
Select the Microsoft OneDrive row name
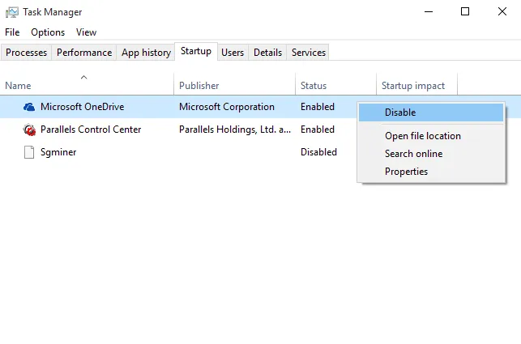coord(82,107)
